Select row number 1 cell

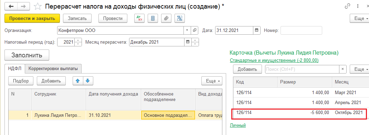20,115
